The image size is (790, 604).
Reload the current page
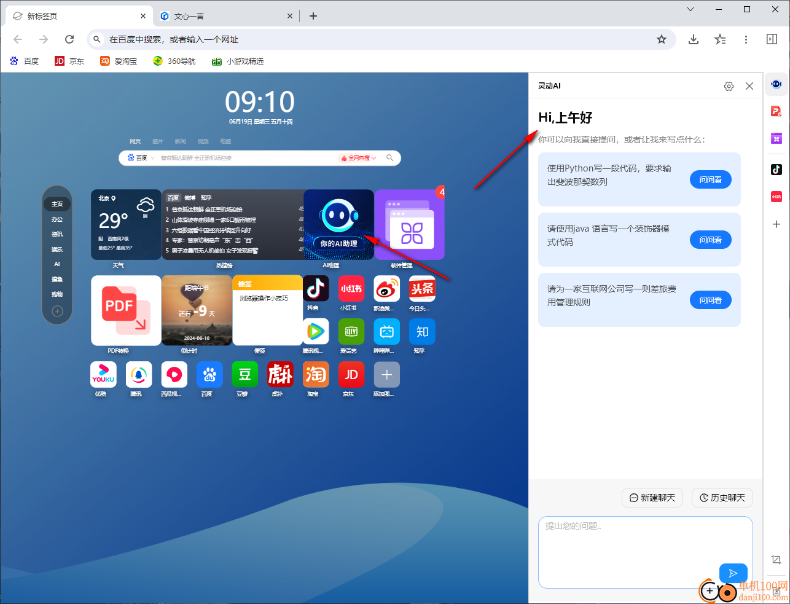tap(69, 39)
